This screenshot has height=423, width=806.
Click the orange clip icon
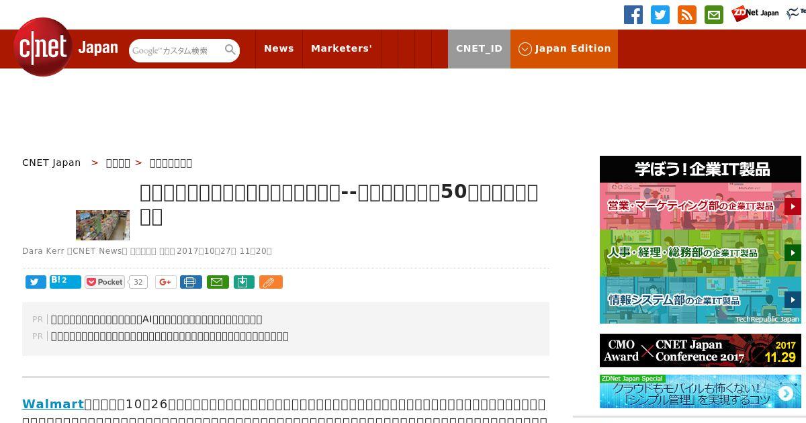click(x=271, y=282)
